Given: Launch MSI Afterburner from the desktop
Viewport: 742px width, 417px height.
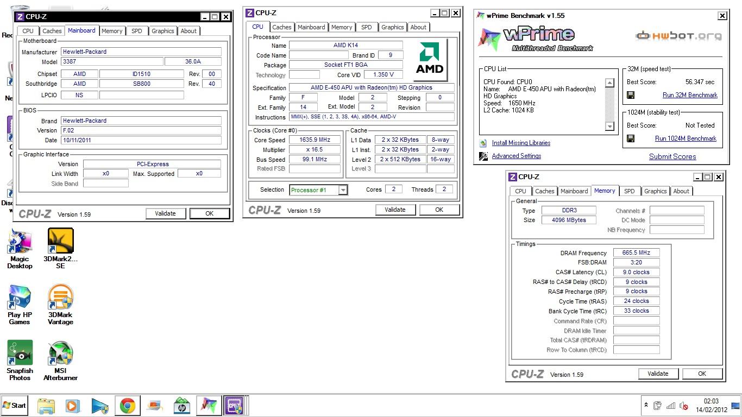Looking at the screenshot, I should coord(60,361).
